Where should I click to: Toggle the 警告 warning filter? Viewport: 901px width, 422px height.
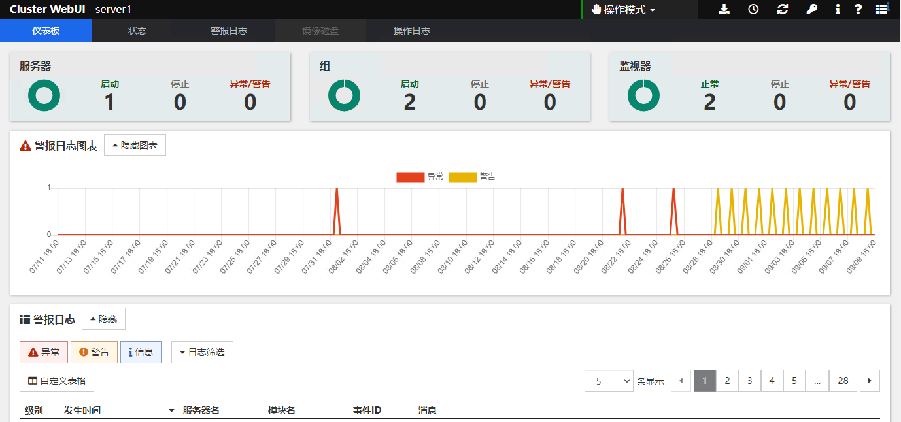[94, 352]
